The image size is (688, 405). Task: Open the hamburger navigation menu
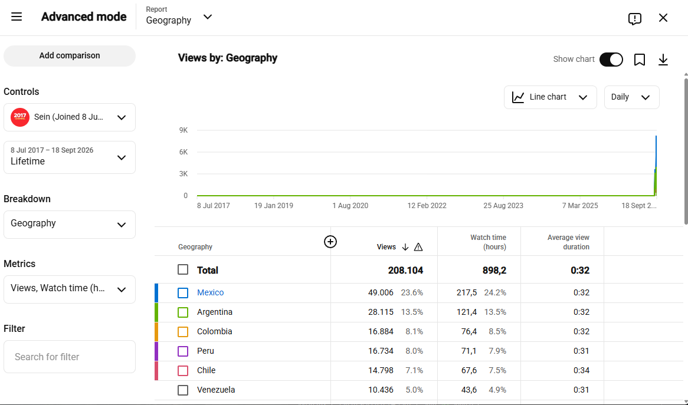17,17
